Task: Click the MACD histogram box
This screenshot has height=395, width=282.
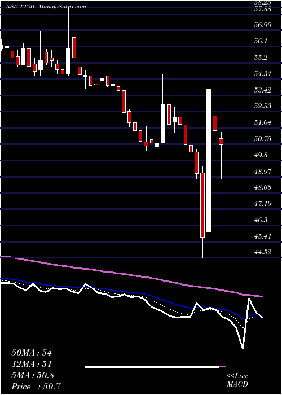Action: 155,367
